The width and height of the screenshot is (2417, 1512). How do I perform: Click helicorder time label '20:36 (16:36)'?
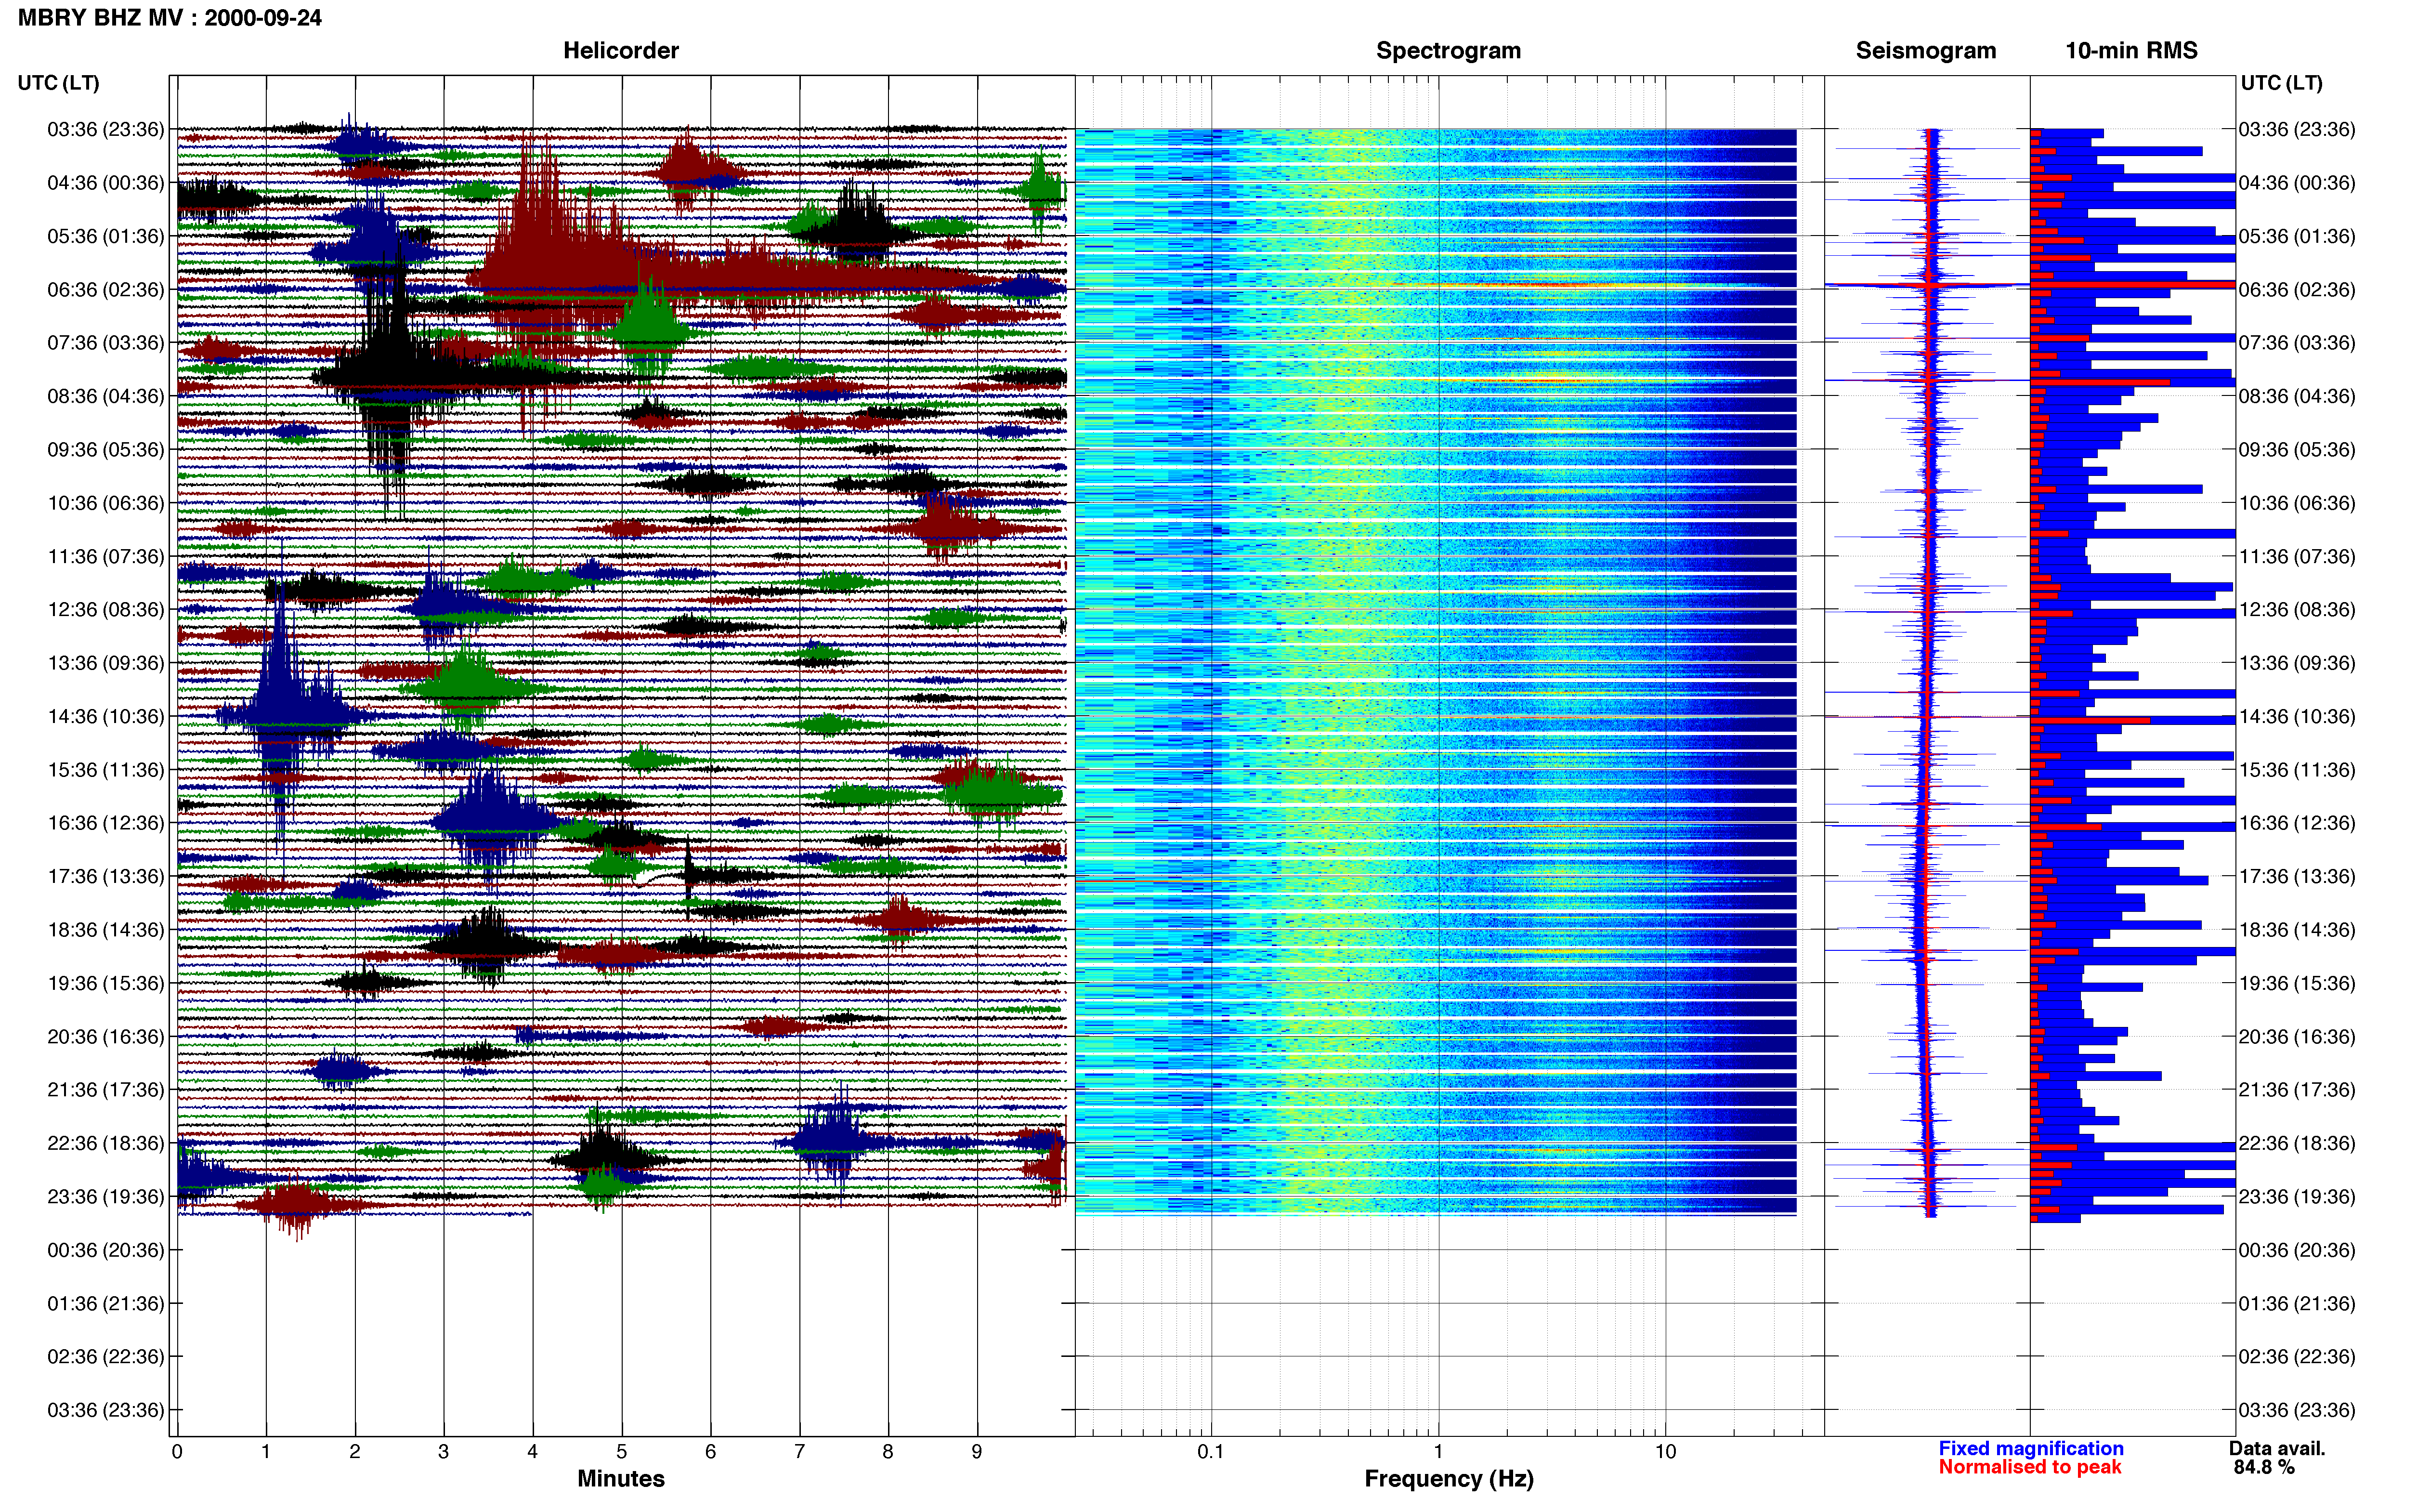pyautogui.click(x=106, y=1036)
